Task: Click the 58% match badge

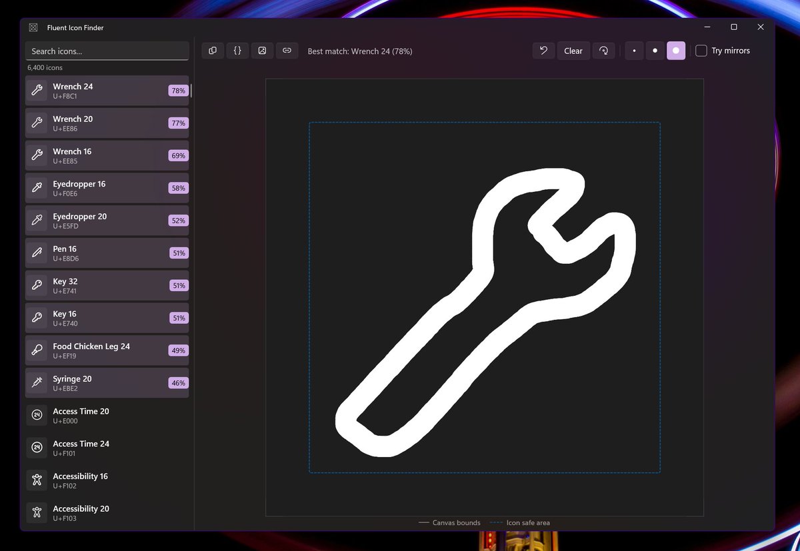Action: click(x=178, y=188)
